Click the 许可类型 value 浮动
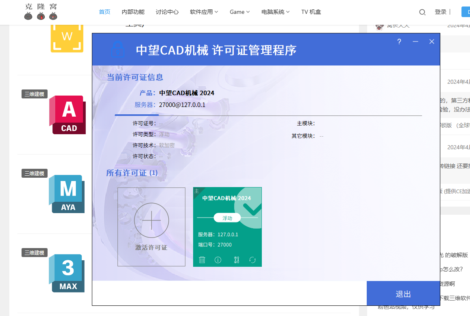Image resolution: width=470 pixels, height=316 pixels. point(164,134)
